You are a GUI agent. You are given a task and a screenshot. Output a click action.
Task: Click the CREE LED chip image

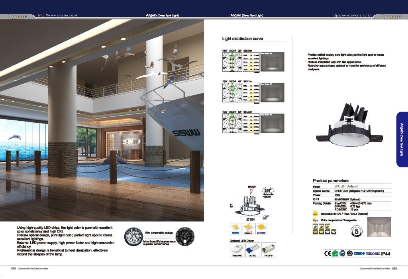pyautogui.click(x=235, y=228)
